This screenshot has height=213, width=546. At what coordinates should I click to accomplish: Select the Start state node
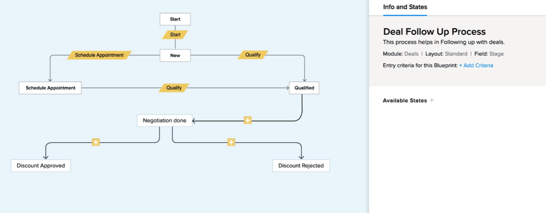coord(175,19)
